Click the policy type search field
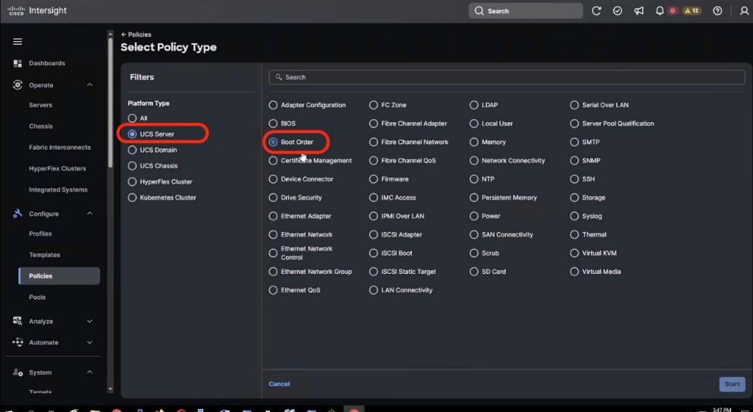Viewport: 753px width, 412px height. click(507, 77)
